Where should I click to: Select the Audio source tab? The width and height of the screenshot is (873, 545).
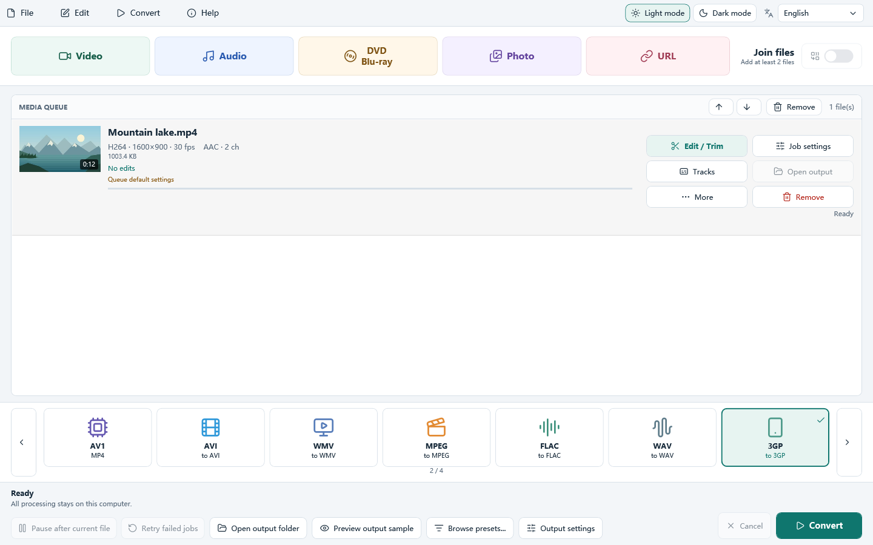[x=224, y=56]
